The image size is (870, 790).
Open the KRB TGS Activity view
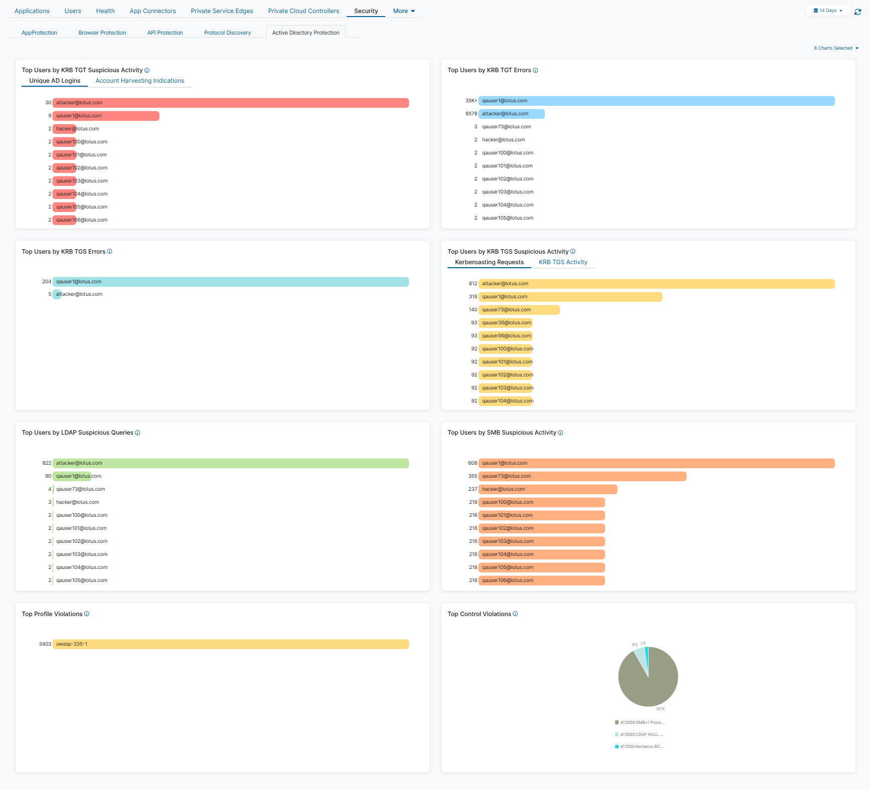coord(563,262)
